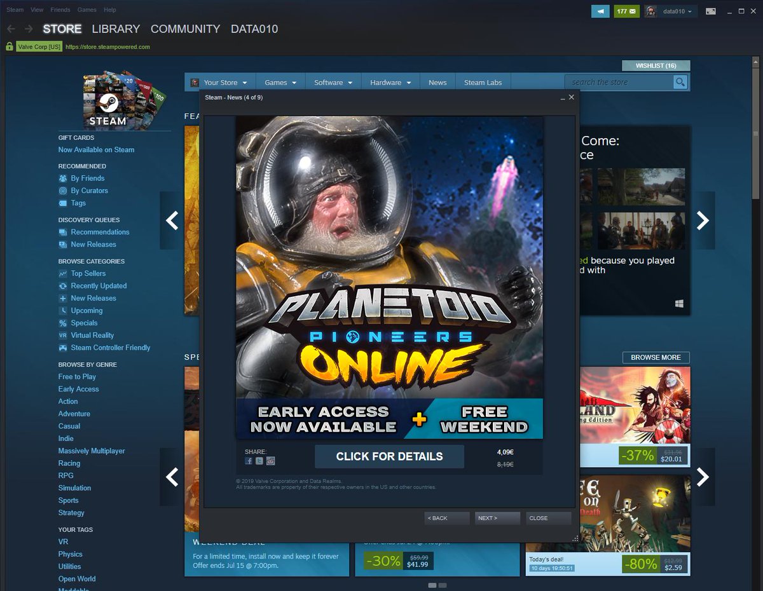
Task: Click the Recommendations queue icon
Action: (x=63, y=232)
